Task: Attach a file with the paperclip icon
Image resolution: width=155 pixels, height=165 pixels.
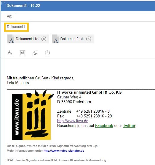Action: 35,53
